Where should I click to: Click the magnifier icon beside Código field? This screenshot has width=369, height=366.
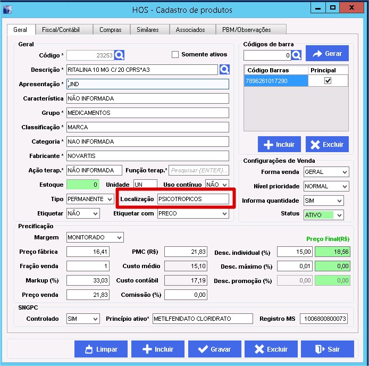119,55
